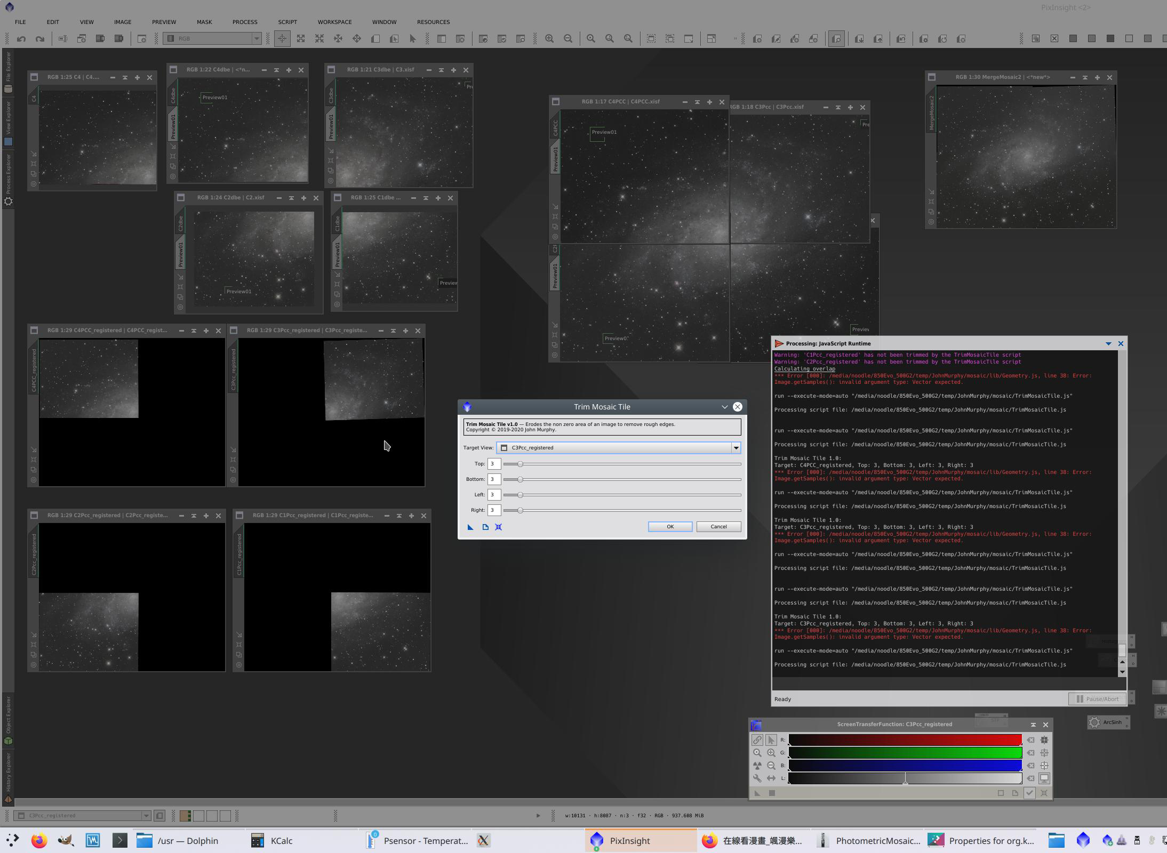This screenshot has width=1167, height=853.
Task: Toggle second channel square in bottom status bar
Action: coord(198,816)
